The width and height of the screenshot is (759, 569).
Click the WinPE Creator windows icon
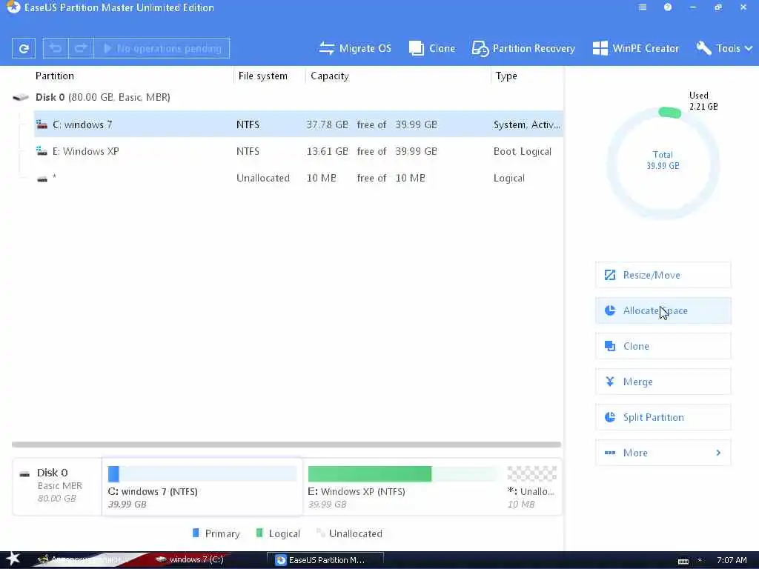pos(600,48)
